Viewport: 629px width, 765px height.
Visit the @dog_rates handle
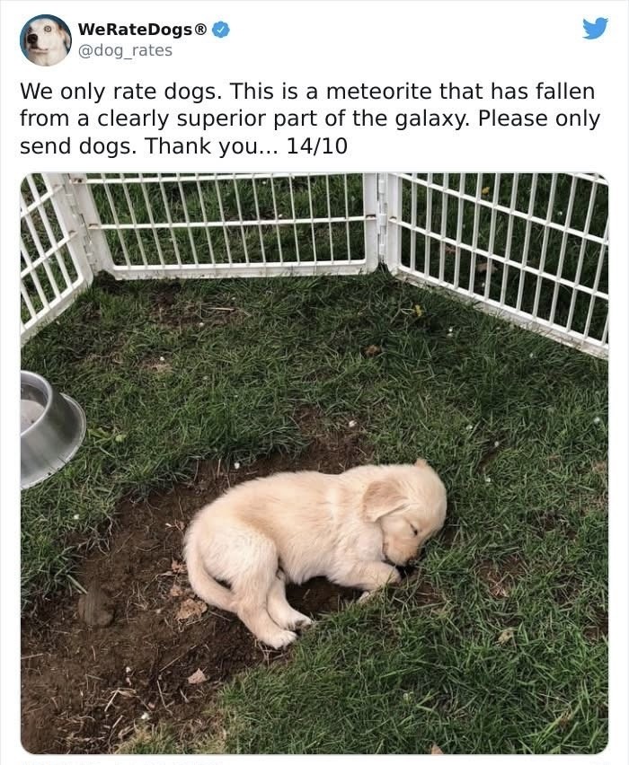click(x=125, y=50)
